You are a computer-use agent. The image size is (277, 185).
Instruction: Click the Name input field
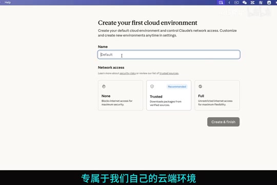coord(169,54)
